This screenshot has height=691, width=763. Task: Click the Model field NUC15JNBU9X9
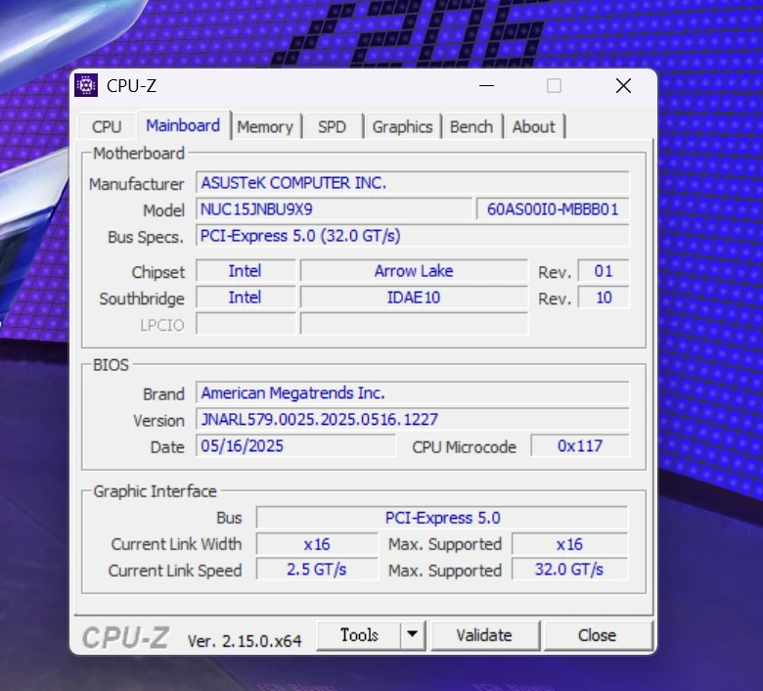334,209
